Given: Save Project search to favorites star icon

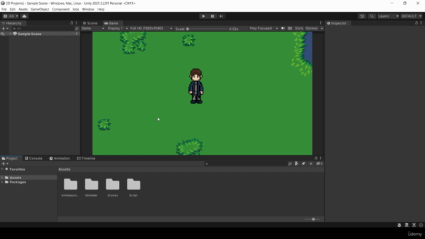Looking at the screenshot, I should tap(311, 164).
